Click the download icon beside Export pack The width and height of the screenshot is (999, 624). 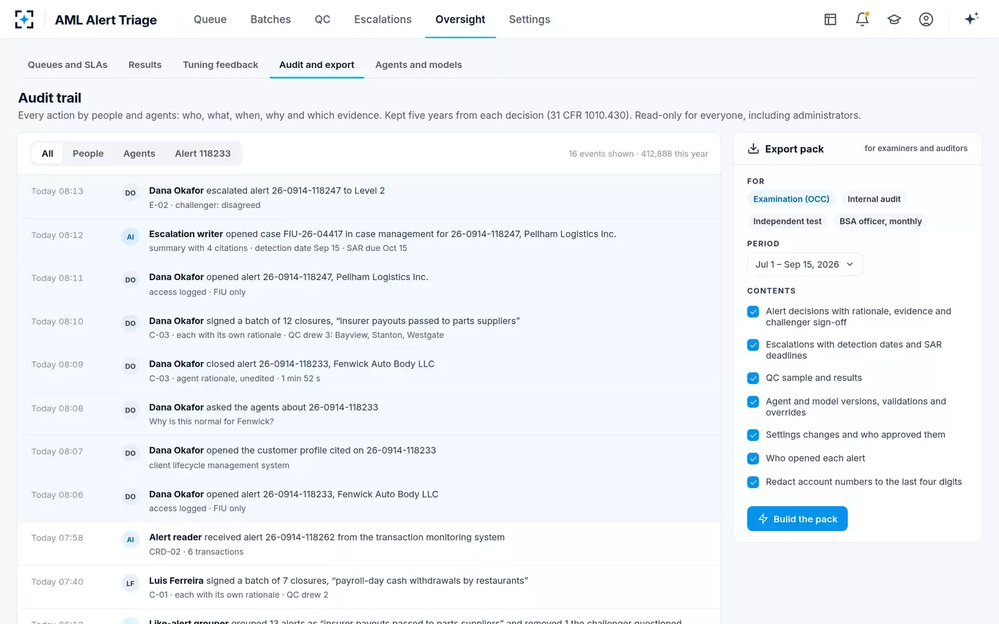[753, 149]
